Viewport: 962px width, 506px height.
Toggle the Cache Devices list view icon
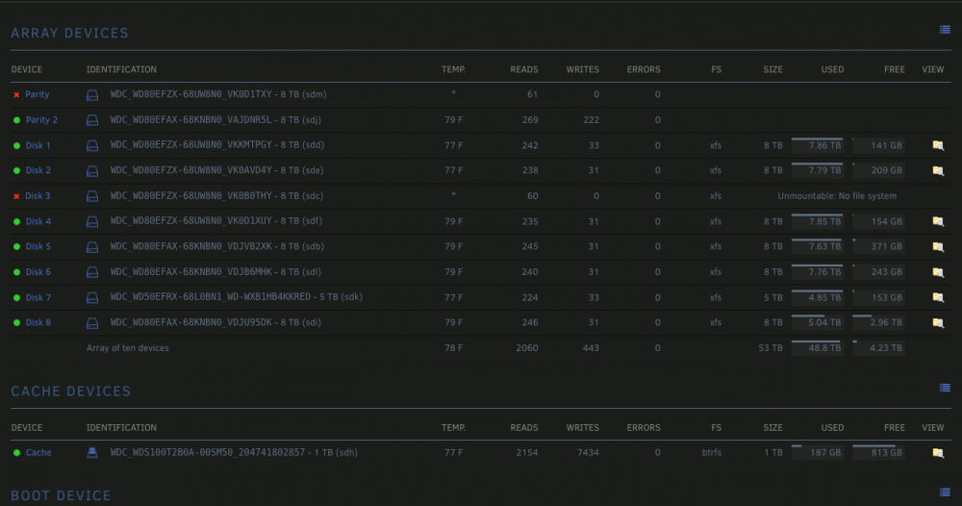click(945, 388)
